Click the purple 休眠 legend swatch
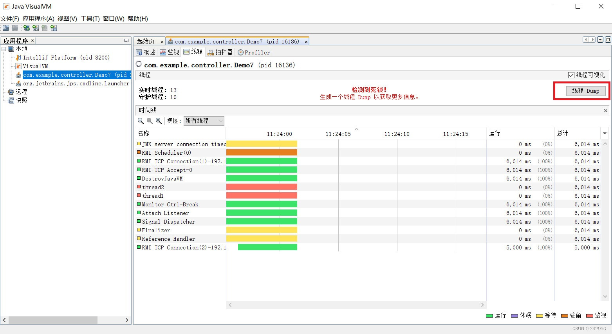612x334 pixels. [515, 316]
